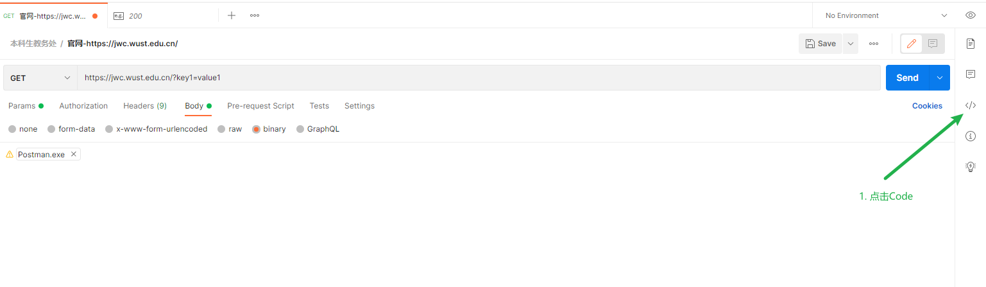Switch to edit mode pencil icon
This screenshot has width=986, height=287.
coord(912,44)
